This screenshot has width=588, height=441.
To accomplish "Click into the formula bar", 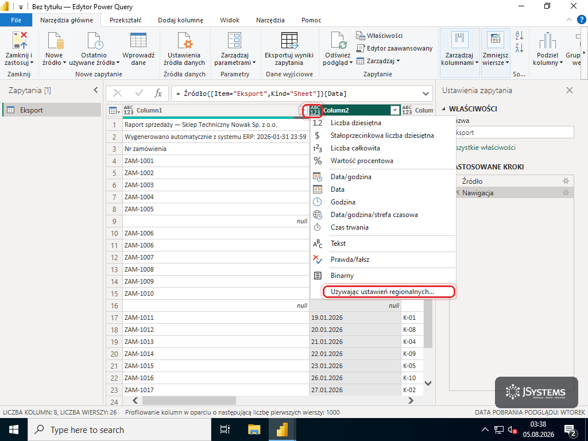I will click(296, 94).
